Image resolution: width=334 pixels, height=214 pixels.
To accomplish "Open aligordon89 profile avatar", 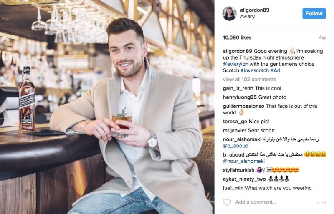I will click(x=229, y=14).
